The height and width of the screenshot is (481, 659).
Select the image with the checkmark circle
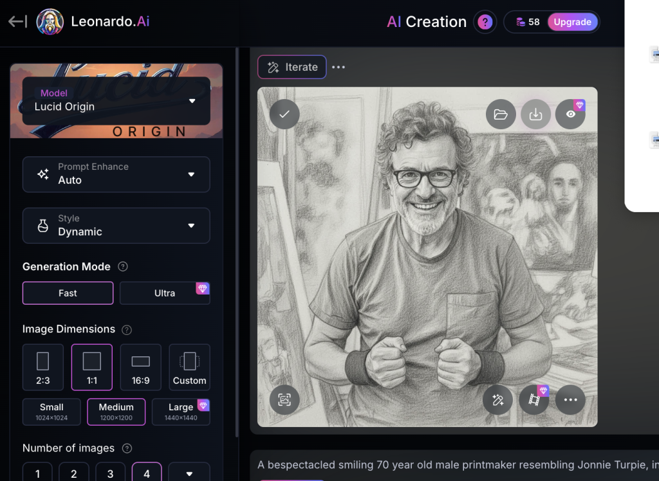[x=284, y=114]
